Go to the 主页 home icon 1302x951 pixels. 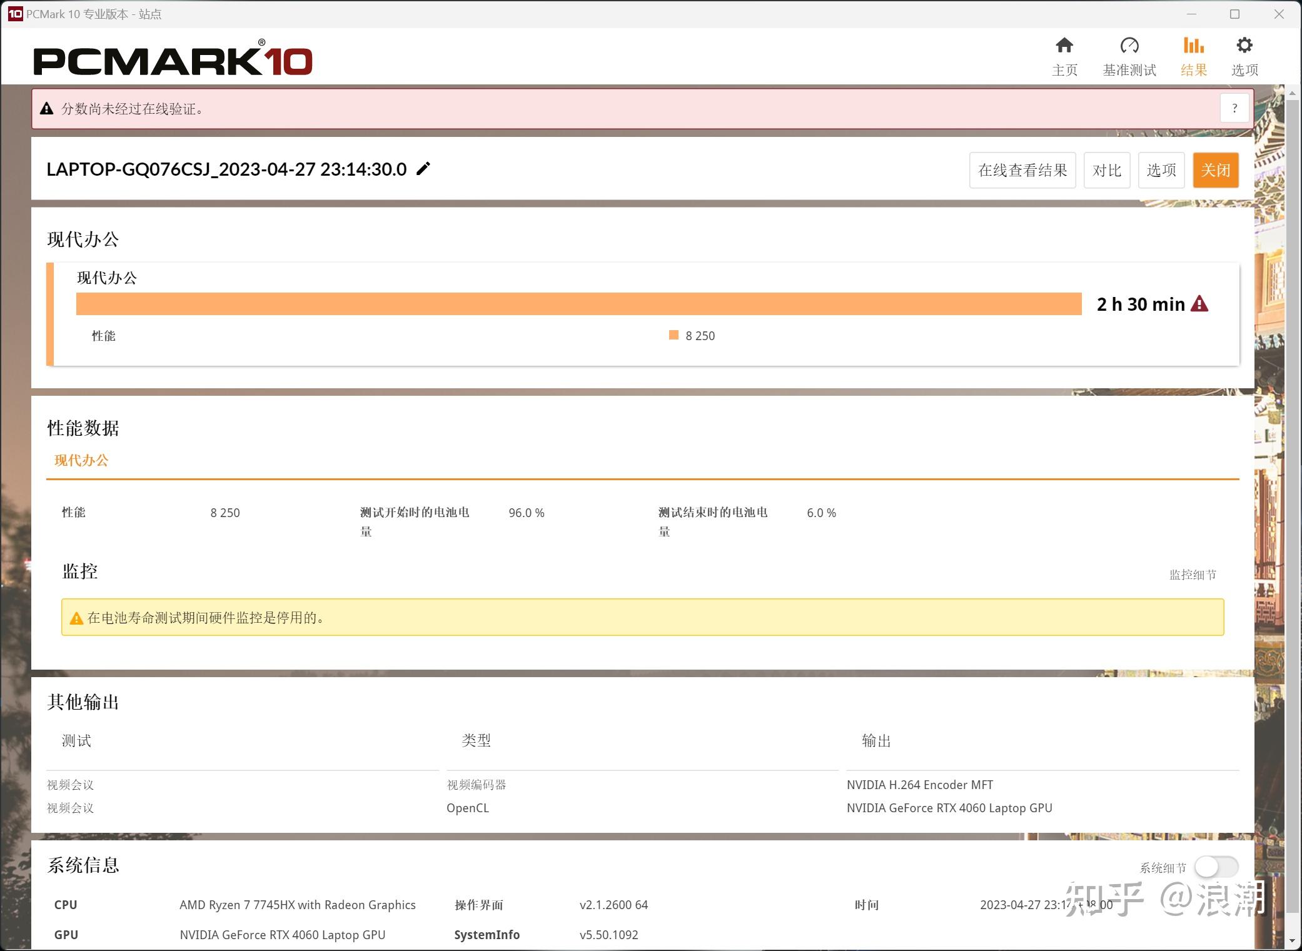click(x=1064, y=45)
